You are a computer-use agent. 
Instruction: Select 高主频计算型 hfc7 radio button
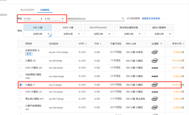click(x=21, y=99)
